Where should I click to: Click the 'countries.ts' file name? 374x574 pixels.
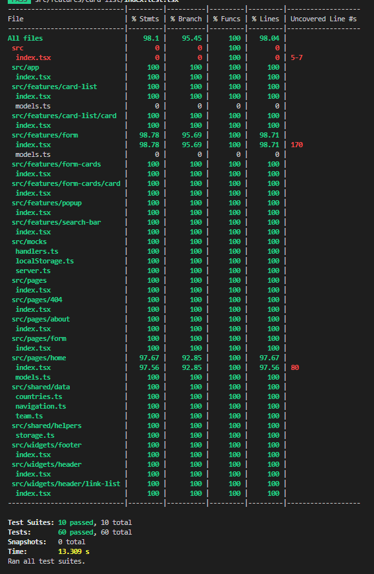[39, 396]
